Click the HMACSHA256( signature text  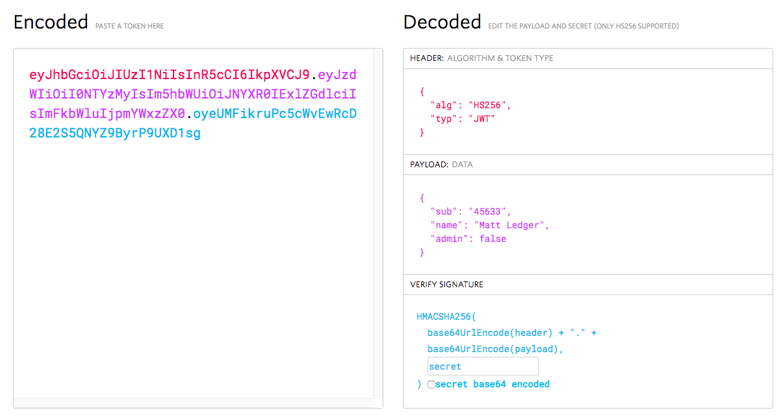[x=446, y=317]
